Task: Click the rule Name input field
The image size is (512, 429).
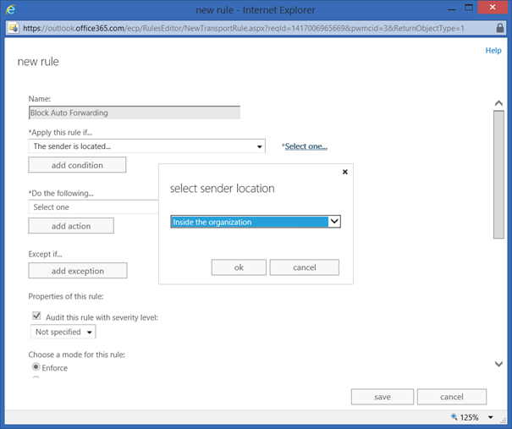Action: tap(134, 113)
